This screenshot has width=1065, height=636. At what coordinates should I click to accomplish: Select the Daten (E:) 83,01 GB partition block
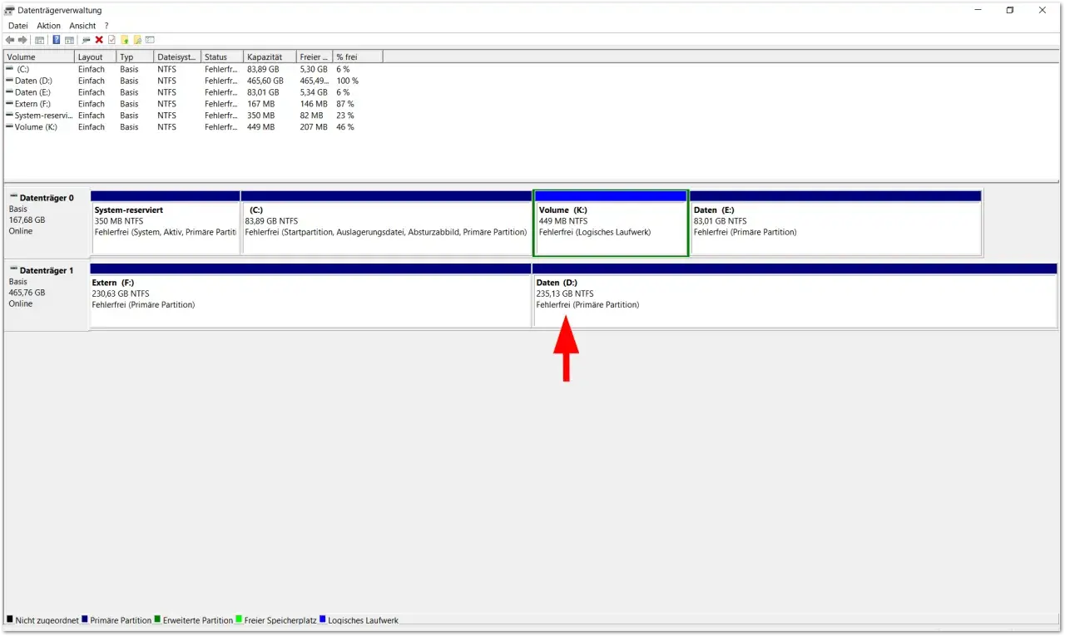tap(835, 223)
